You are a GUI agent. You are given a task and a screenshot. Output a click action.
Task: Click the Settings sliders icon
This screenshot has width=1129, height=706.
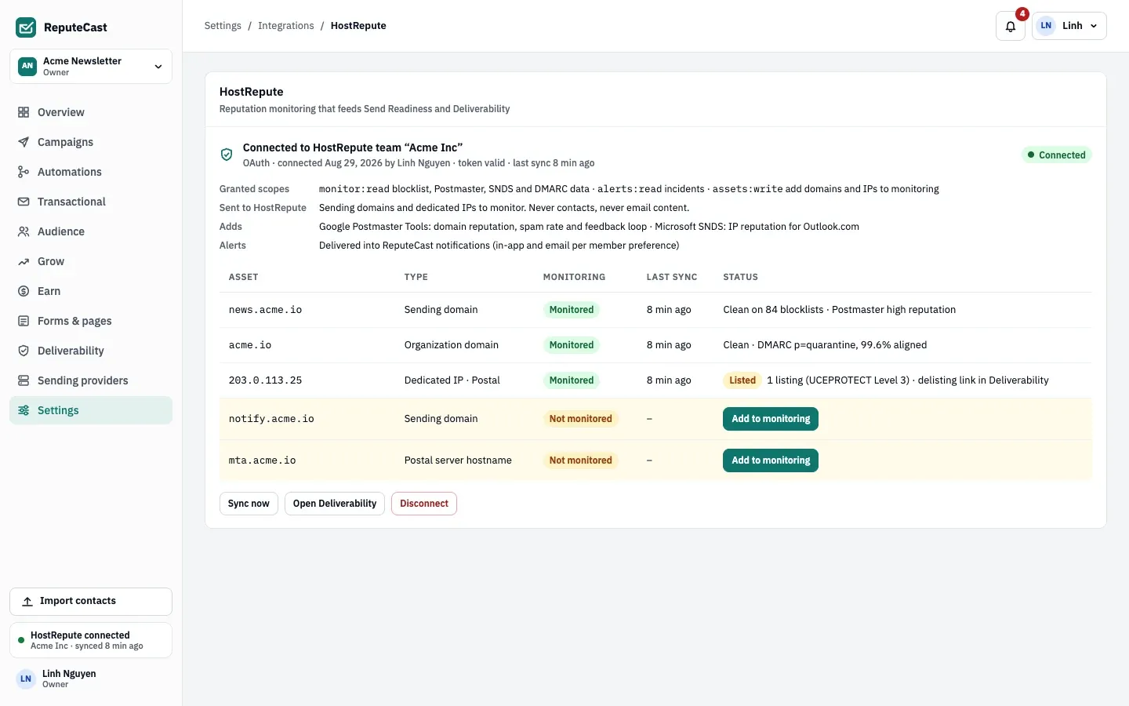(24, 410)
